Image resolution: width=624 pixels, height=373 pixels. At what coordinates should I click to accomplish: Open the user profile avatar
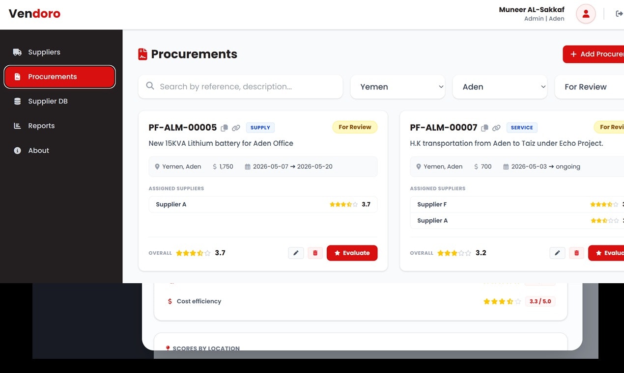pyautogui.click(x=586, y=14)
